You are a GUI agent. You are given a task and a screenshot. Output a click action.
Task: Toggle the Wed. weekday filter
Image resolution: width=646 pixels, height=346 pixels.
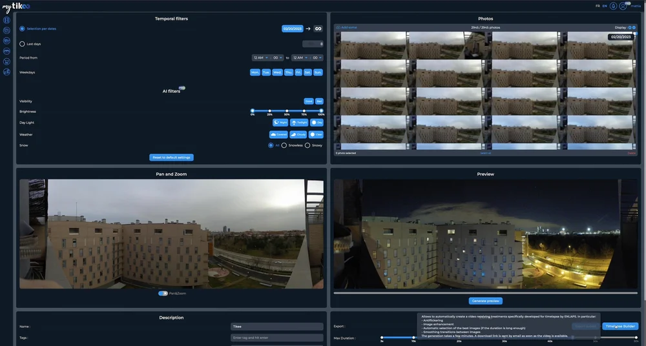(x=277, y=72)
